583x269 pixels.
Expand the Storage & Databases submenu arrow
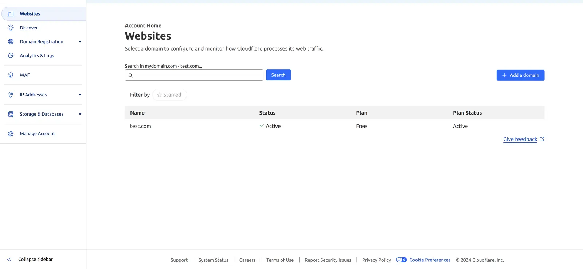pos(80,114)
